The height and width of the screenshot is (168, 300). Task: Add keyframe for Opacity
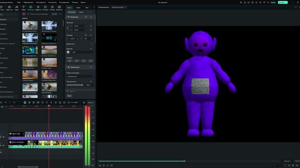click(x=91, y=82)
